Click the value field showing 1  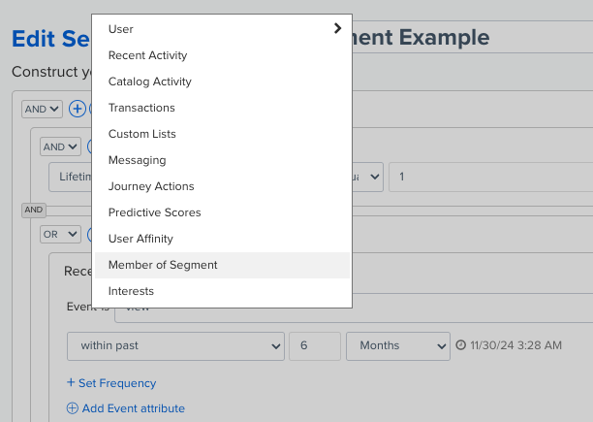pyautogui.click(x=491, y=177)
